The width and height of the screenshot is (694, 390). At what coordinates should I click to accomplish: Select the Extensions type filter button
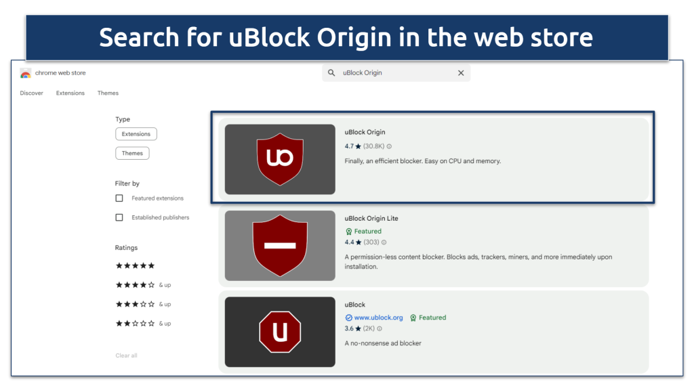[136, 134]
